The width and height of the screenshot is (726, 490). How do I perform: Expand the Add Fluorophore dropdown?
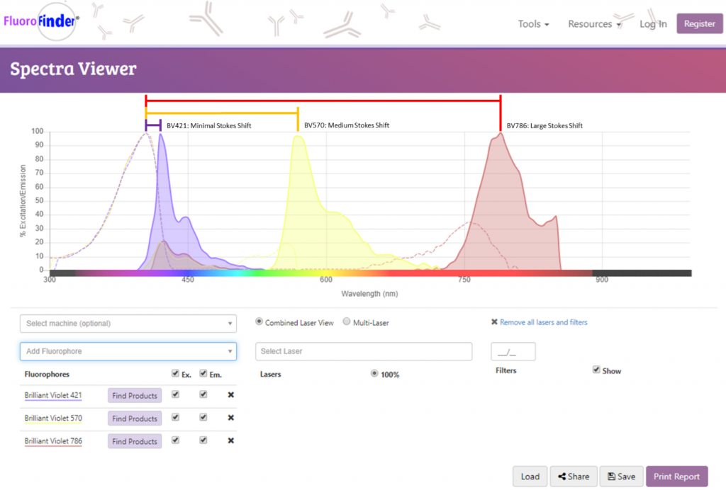click(x=128, y=351)
